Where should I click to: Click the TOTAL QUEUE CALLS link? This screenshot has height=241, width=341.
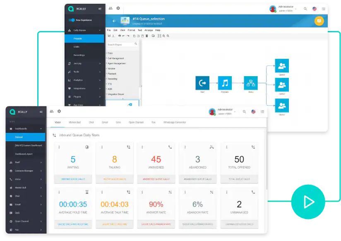coord(239,179)
